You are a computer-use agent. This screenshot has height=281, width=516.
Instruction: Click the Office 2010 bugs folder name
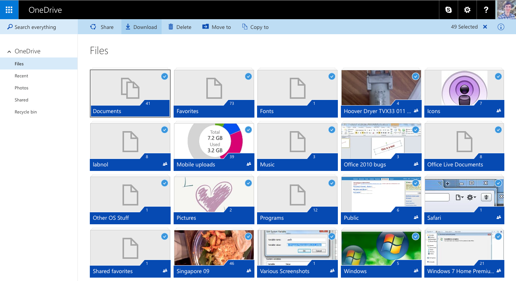point(365,165)
